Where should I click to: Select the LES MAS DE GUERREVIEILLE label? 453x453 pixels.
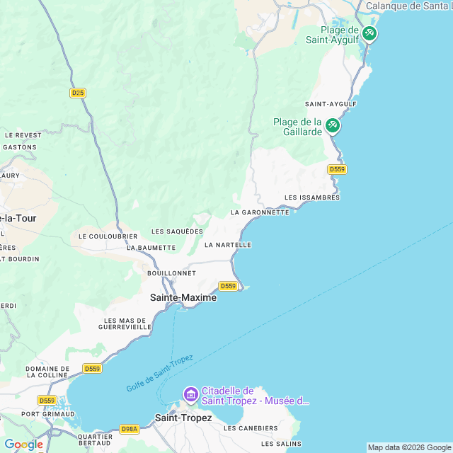[125, 324]
